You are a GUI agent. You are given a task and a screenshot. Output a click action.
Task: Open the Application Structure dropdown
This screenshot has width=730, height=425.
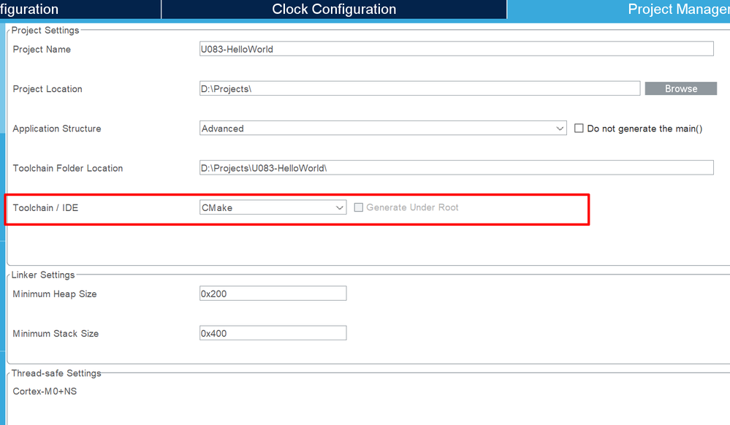(383, 128)
